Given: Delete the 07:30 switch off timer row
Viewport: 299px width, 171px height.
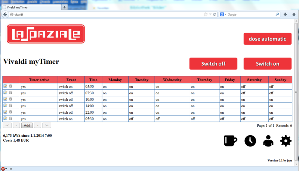Looking at the screenshot, I should [10, 93].
